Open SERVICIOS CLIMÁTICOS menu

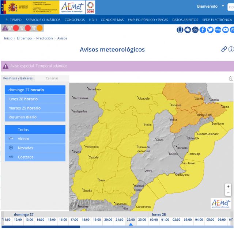click(43, 20)
